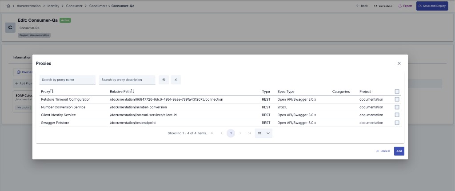Open the page size dropdown showing 10
This screenshot has height=191, width=455.
point(263,133)
